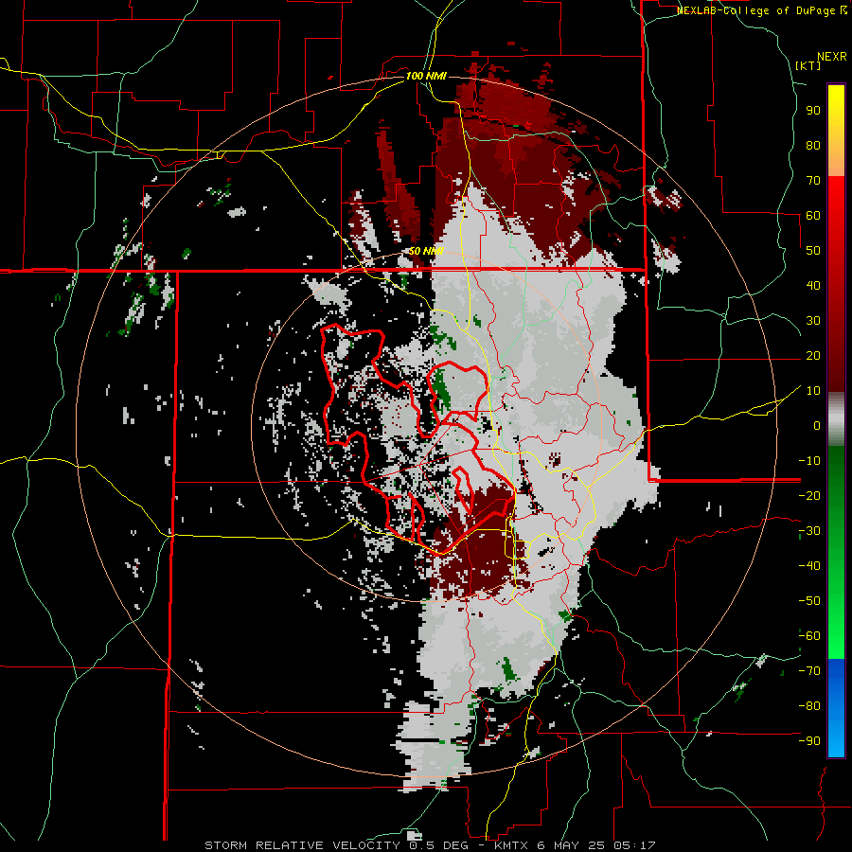The width and height of the screenshot is (852, 852).
Task: Click the -80 value on the velocity scale
Action: click(x=809, y=706)
